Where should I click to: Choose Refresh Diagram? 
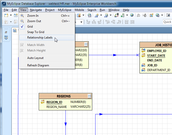point(38,65)
